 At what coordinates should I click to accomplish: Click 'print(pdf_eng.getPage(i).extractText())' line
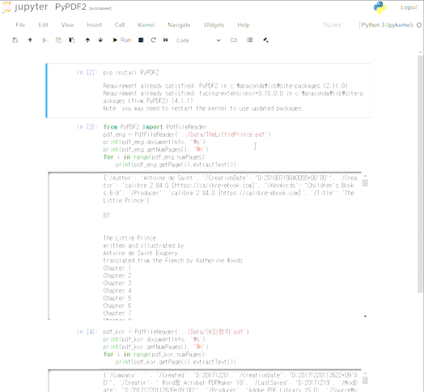click(176, 164)
